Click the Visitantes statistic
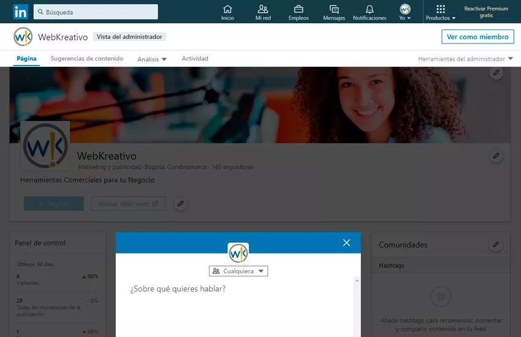521x337 pixels. pos(57,279)
